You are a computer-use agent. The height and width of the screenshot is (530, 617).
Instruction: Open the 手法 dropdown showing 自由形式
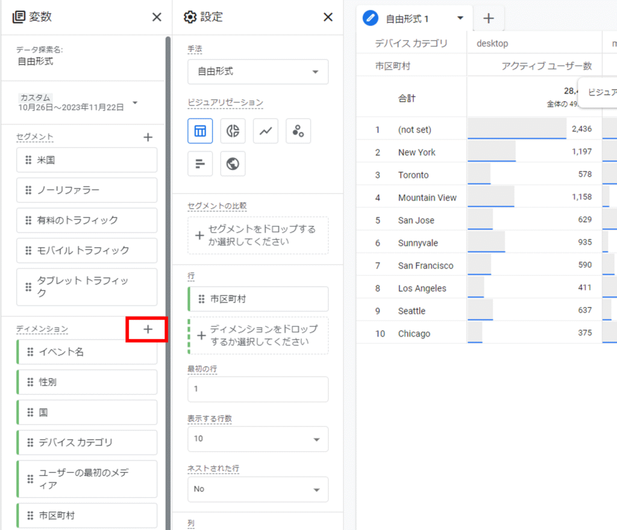[258, 72]
